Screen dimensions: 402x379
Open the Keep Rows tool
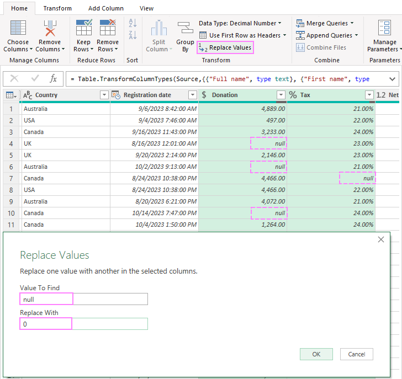click(83, 36)
